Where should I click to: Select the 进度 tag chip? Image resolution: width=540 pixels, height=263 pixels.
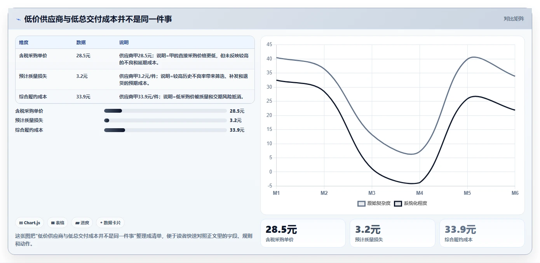(x=82, y=223)
